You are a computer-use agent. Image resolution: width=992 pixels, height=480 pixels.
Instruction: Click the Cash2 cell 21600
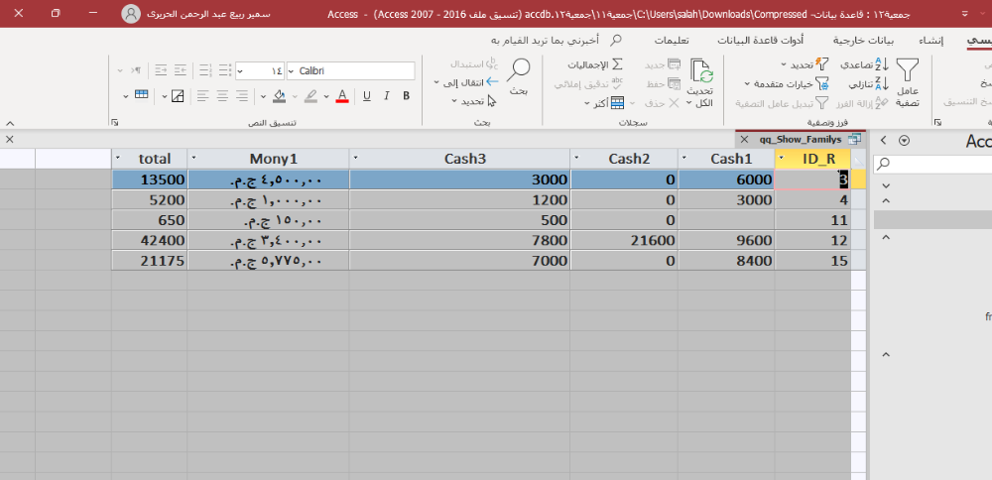pyautogui.click(x=624, y=240)
